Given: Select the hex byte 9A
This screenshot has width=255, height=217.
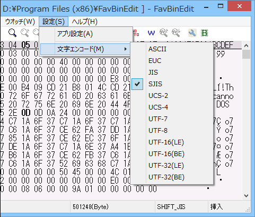Looking at the screenshot, I should click(x=76, y=189).
